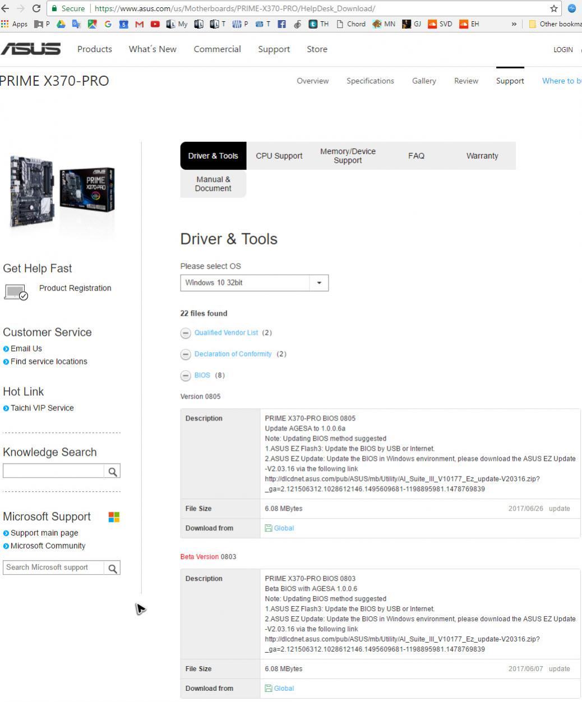Screen dimensions: 582x702
Task: Open the Store menu
Action: pos(317,49)
